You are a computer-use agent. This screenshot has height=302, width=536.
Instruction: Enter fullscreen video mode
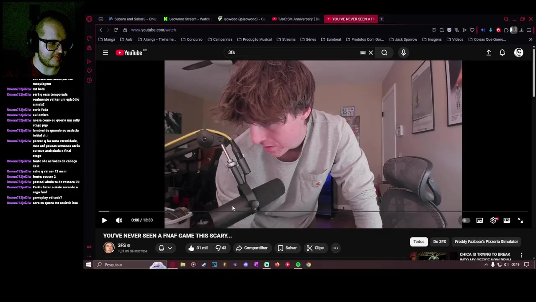point(521,220)
